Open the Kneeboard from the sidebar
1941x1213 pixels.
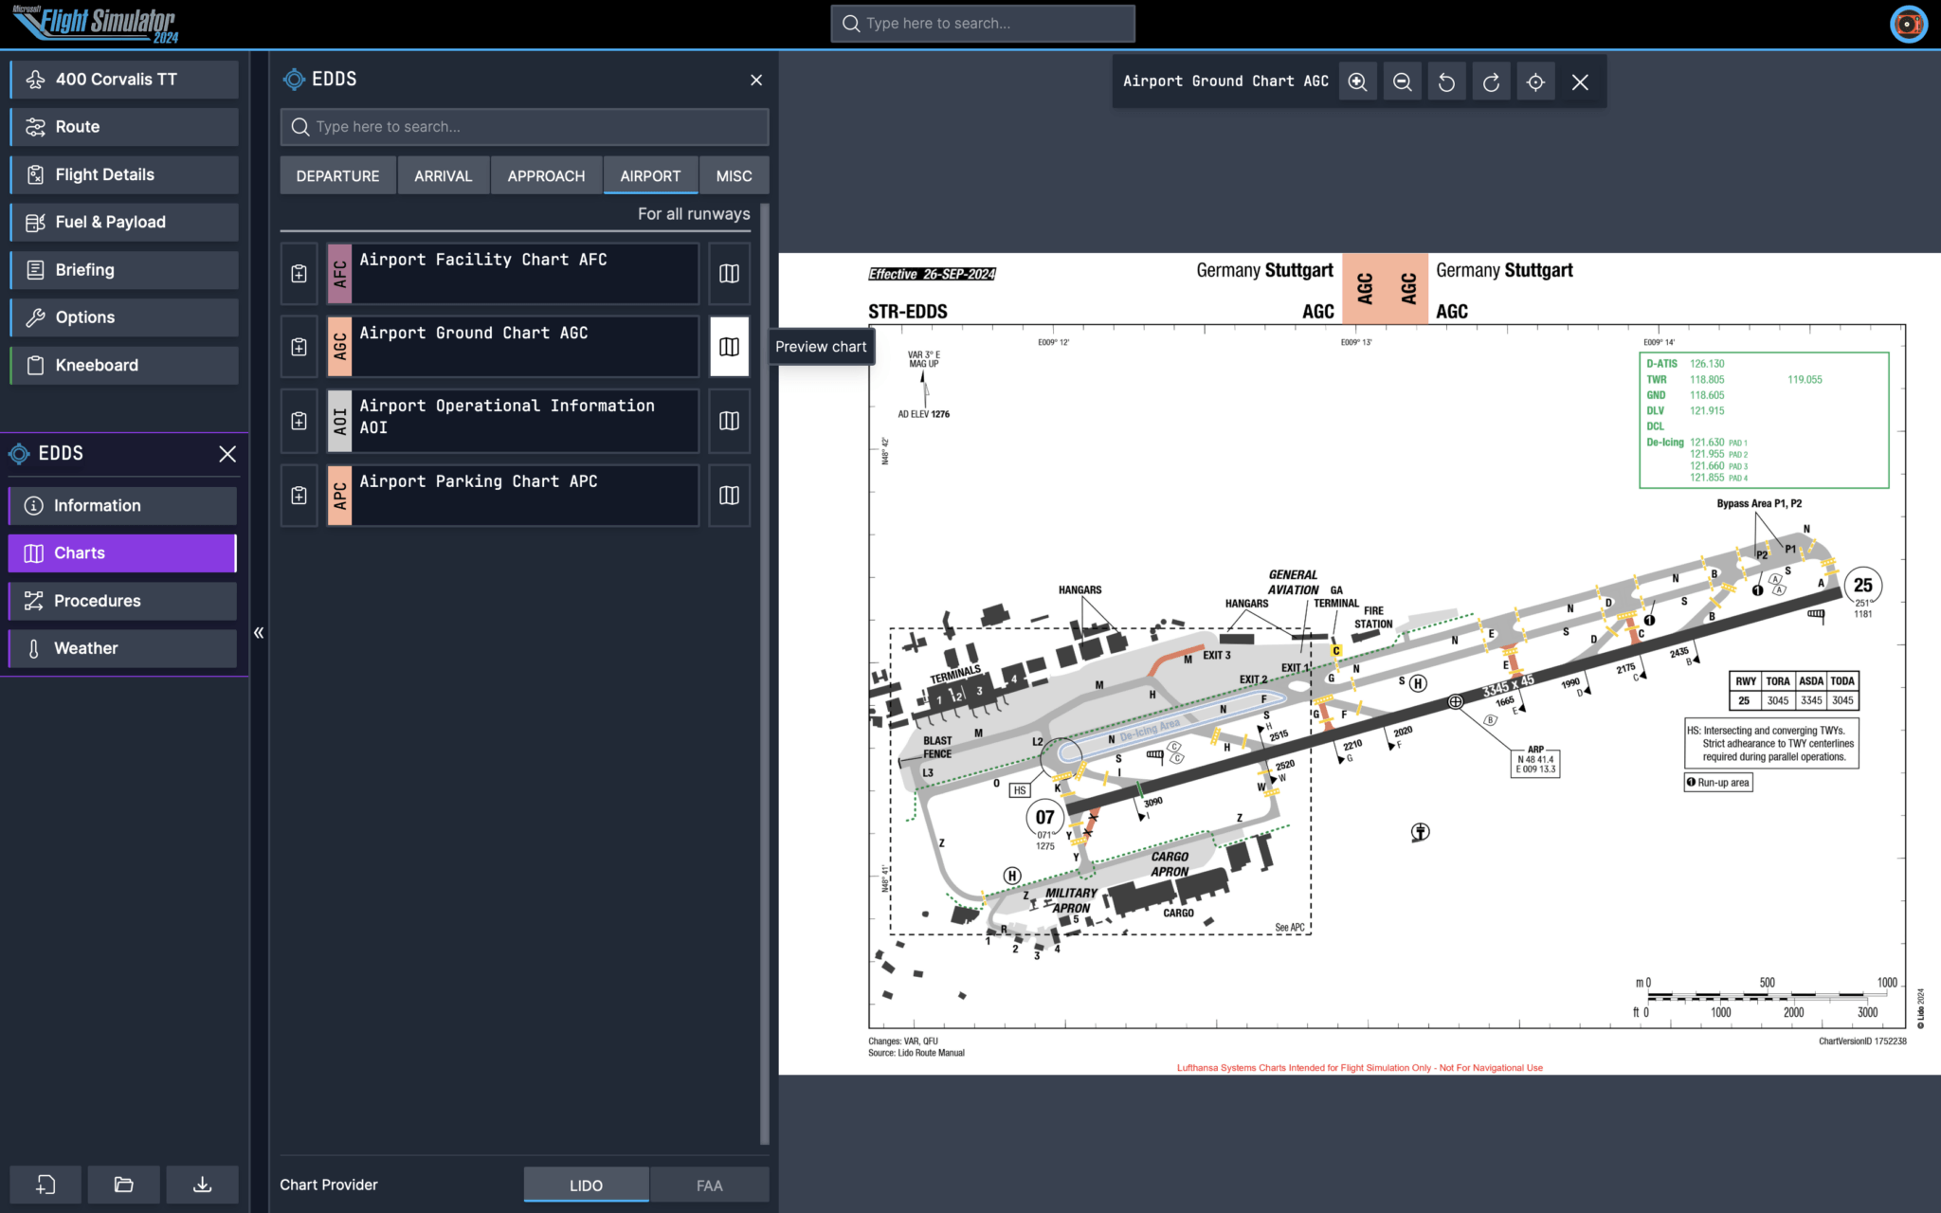point(123,365)
